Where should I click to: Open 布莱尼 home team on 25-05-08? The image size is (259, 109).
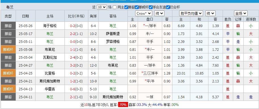point(50,49)
